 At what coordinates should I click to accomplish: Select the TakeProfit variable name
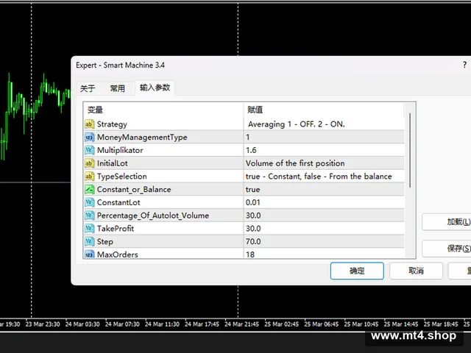[116, 229]
